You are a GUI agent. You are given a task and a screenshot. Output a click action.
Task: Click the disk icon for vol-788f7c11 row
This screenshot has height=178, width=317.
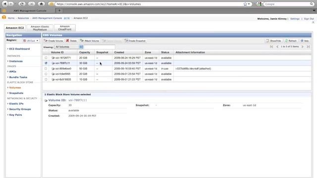click(53, 63)
